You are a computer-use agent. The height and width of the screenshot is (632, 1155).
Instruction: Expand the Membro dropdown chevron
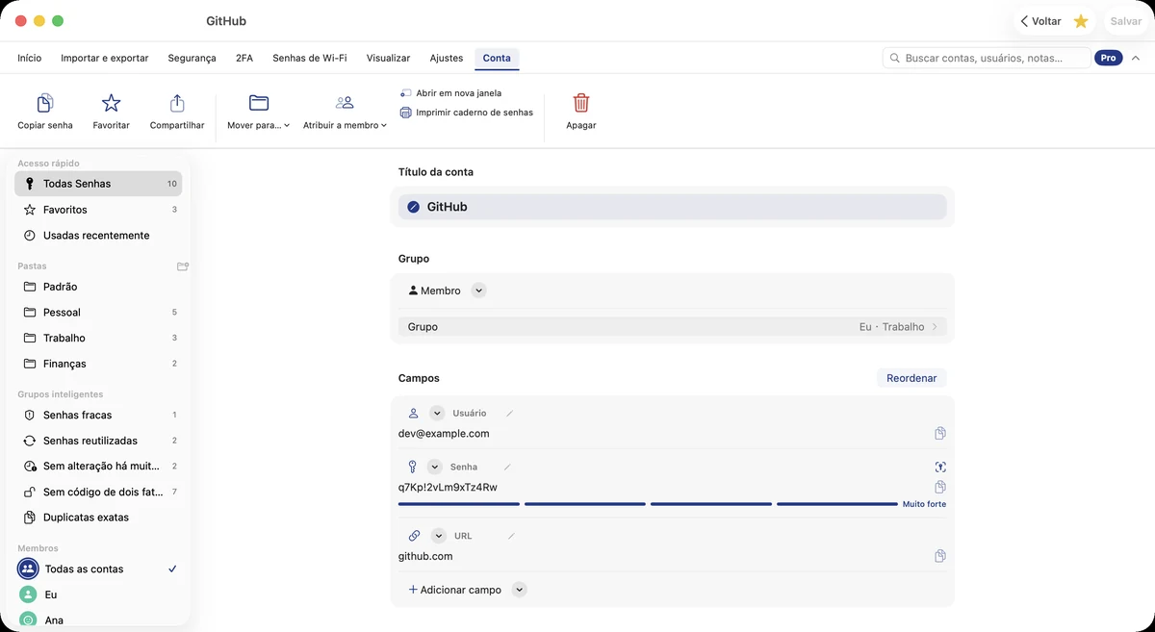click(x=479, y=291)
